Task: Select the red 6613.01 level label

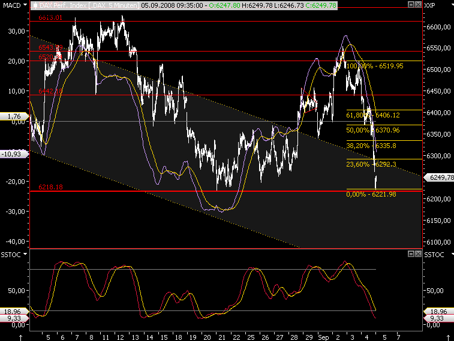Action: click(50, 17)
